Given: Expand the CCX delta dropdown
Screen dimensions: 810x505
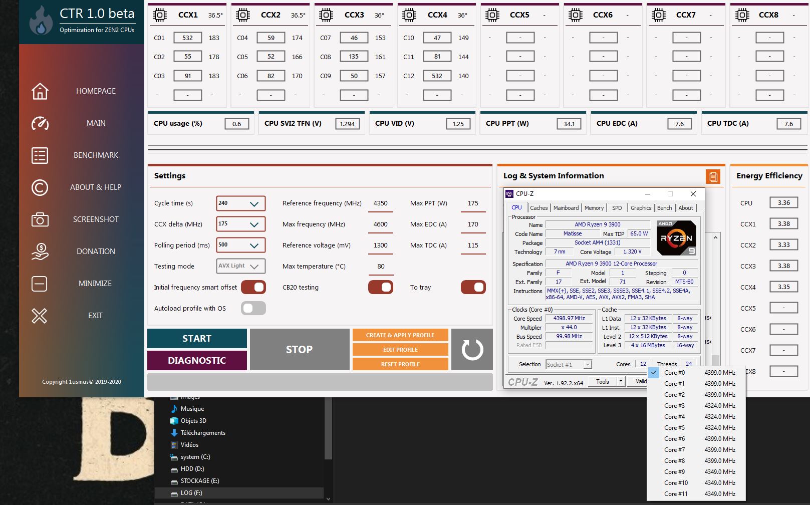Looking at the screenshot, I should [x=241, y=224].
